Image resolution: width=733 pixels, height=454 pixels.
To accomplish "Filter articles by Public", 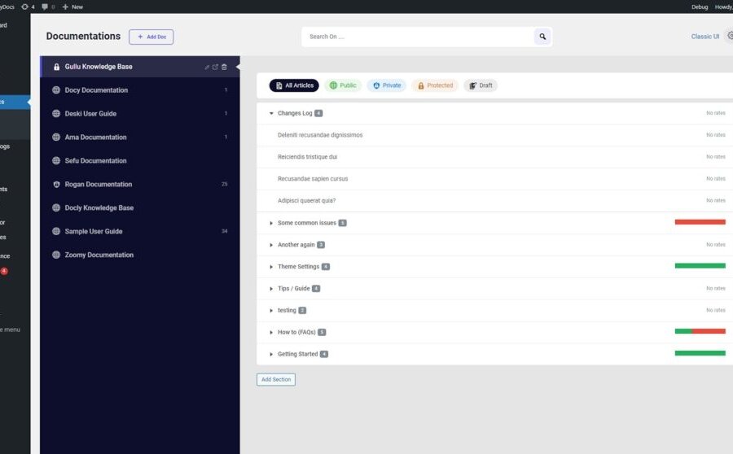I will [x=343, y=85].
